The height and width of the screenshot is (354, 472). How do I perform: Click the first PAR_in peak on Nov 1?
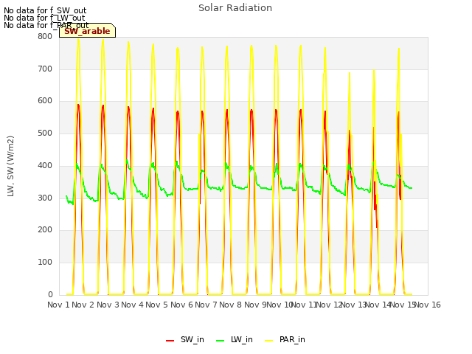pos(78,39)
